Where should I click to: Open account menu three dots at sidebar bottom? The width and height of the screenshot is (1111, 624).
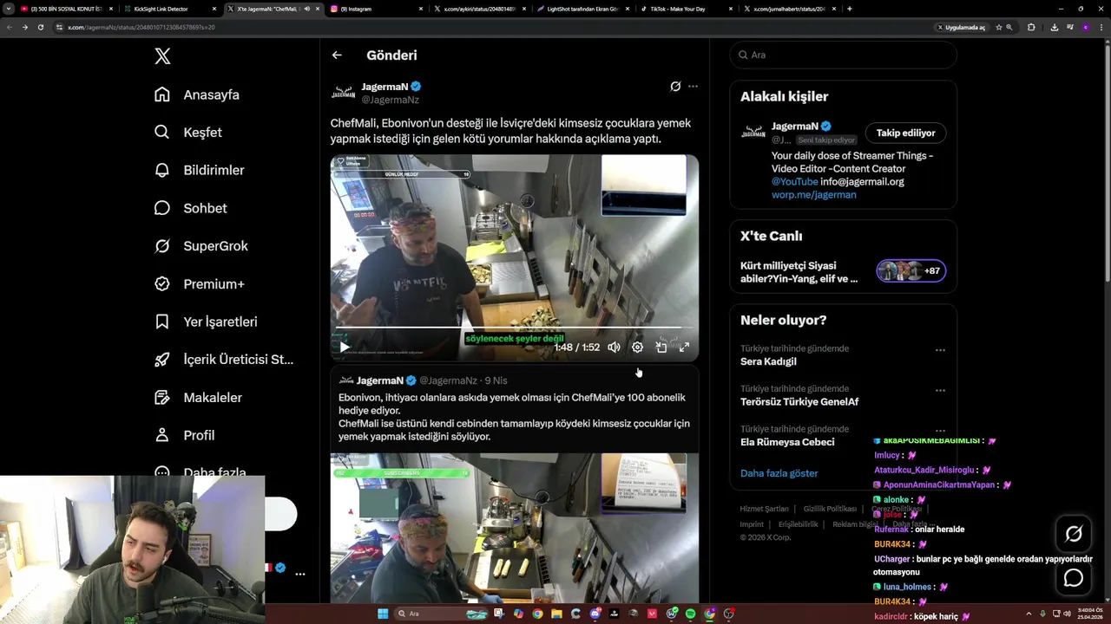coord(299,574)
